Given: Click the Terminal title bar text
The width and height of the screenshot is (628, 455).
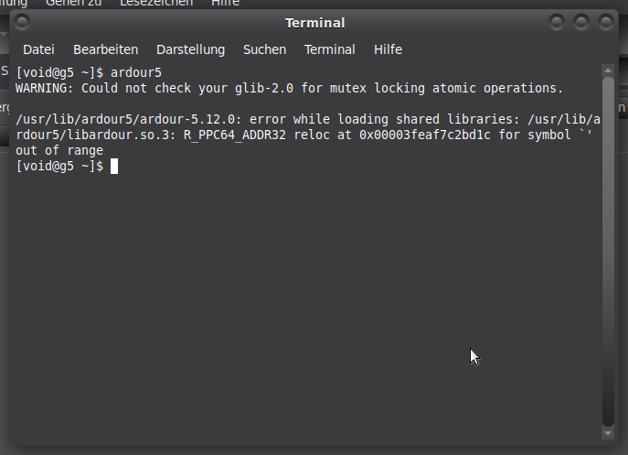Looking at the screenshot, I should (314, 23).
